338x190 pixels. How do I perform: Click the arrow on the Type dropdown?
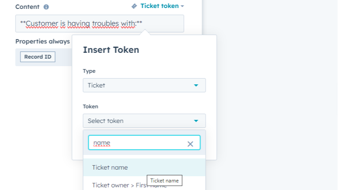point(196,85)
